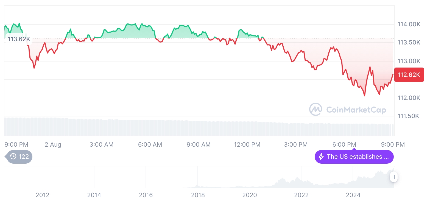Click the 3:00 PM time axis label

(296, 144)
